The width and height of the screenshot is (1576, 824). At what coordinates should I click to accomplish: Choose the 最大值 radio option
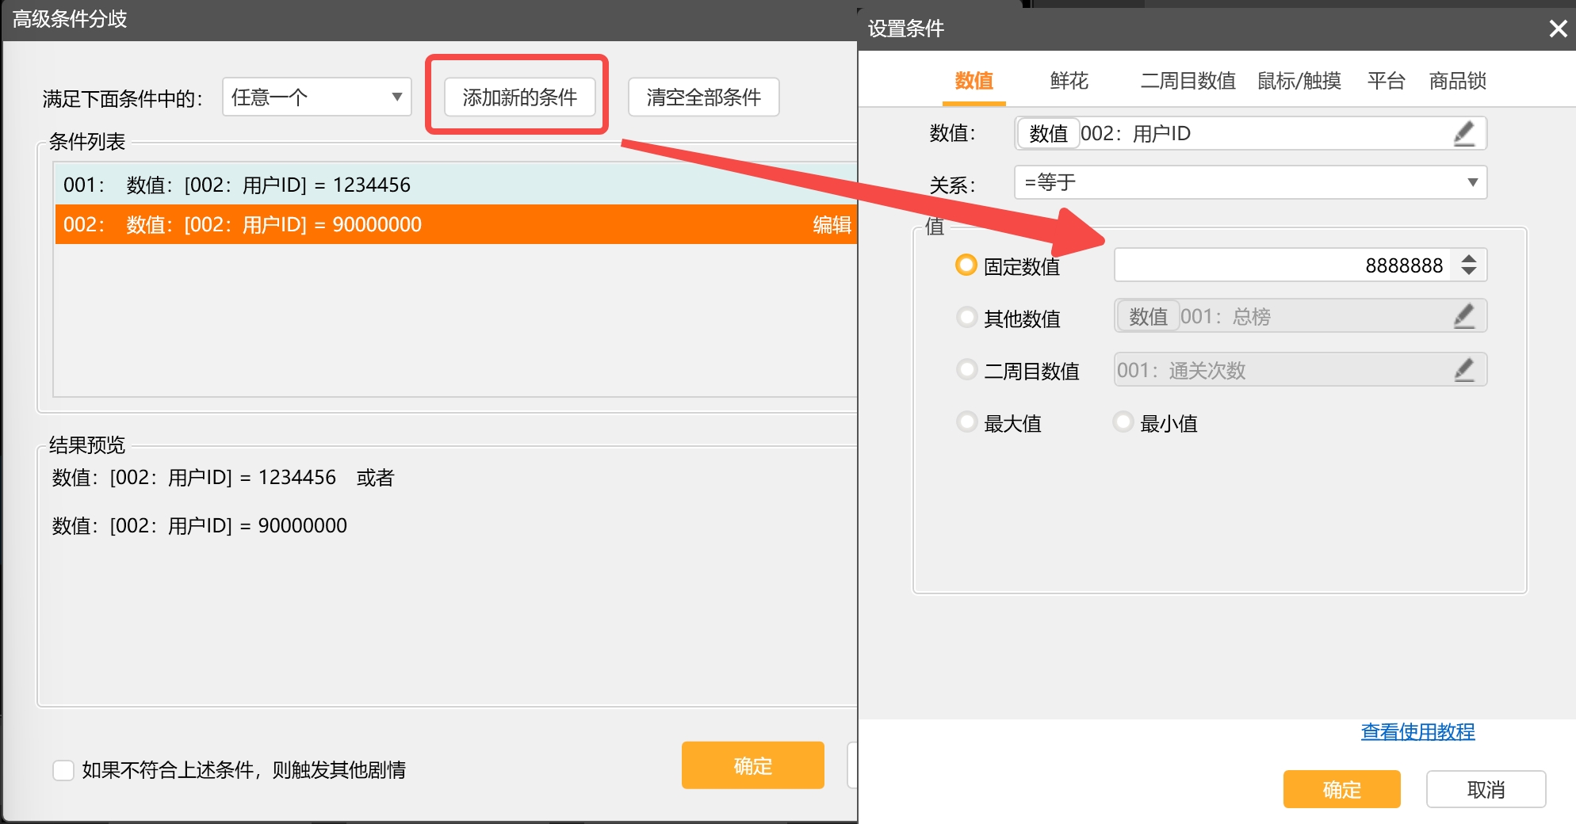(966, 422)
